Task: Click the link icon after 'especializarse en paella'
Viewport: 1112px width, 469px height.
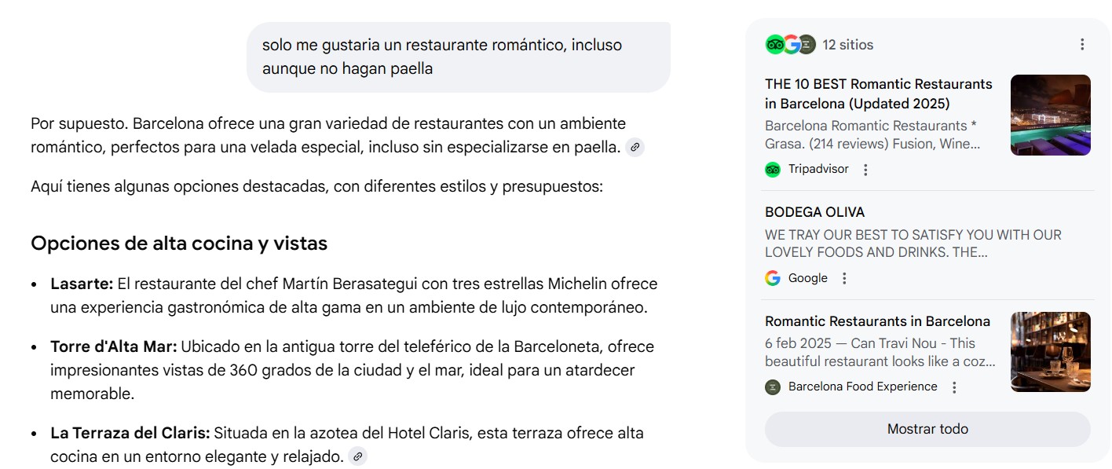Action: pyautogui.click(x=635, y=147)
